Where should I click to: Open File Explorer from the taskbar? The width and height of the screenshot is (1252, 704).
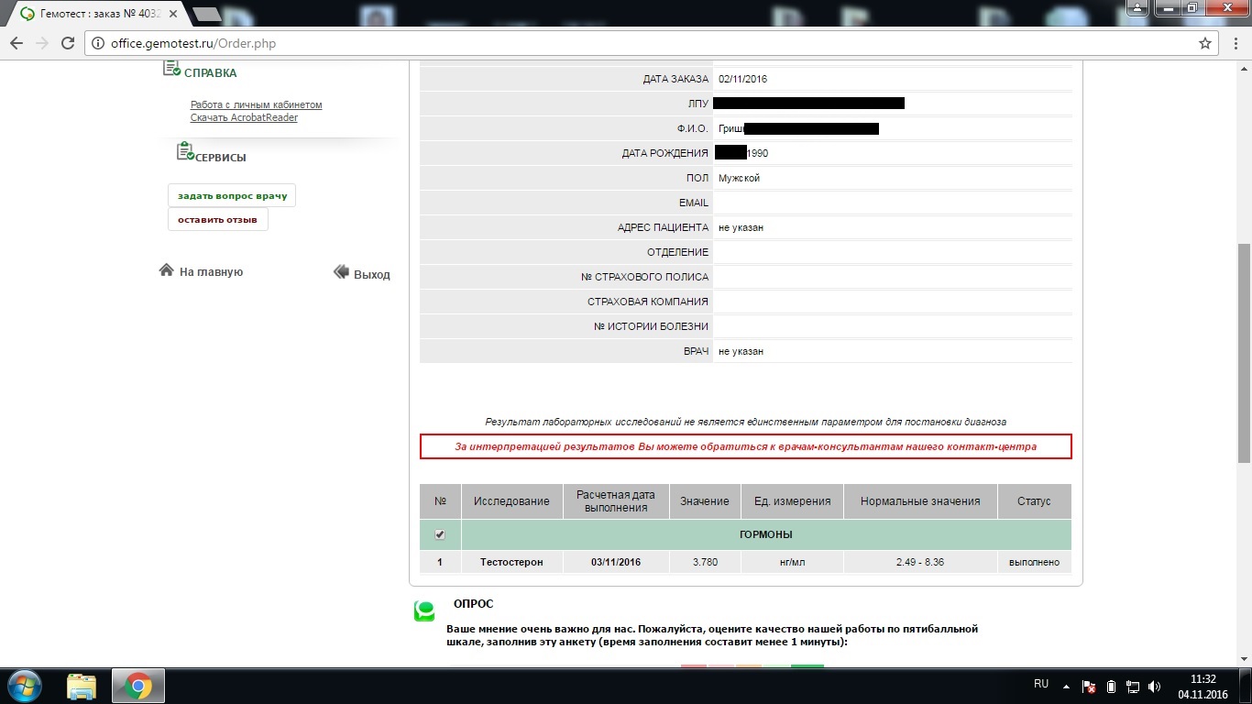click(82, 686)
